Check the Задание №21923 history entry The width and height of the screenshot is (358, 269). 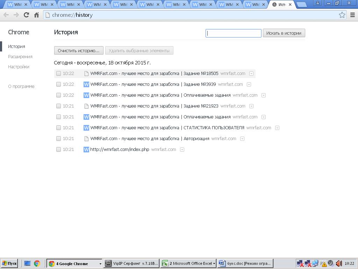[58, 106]
